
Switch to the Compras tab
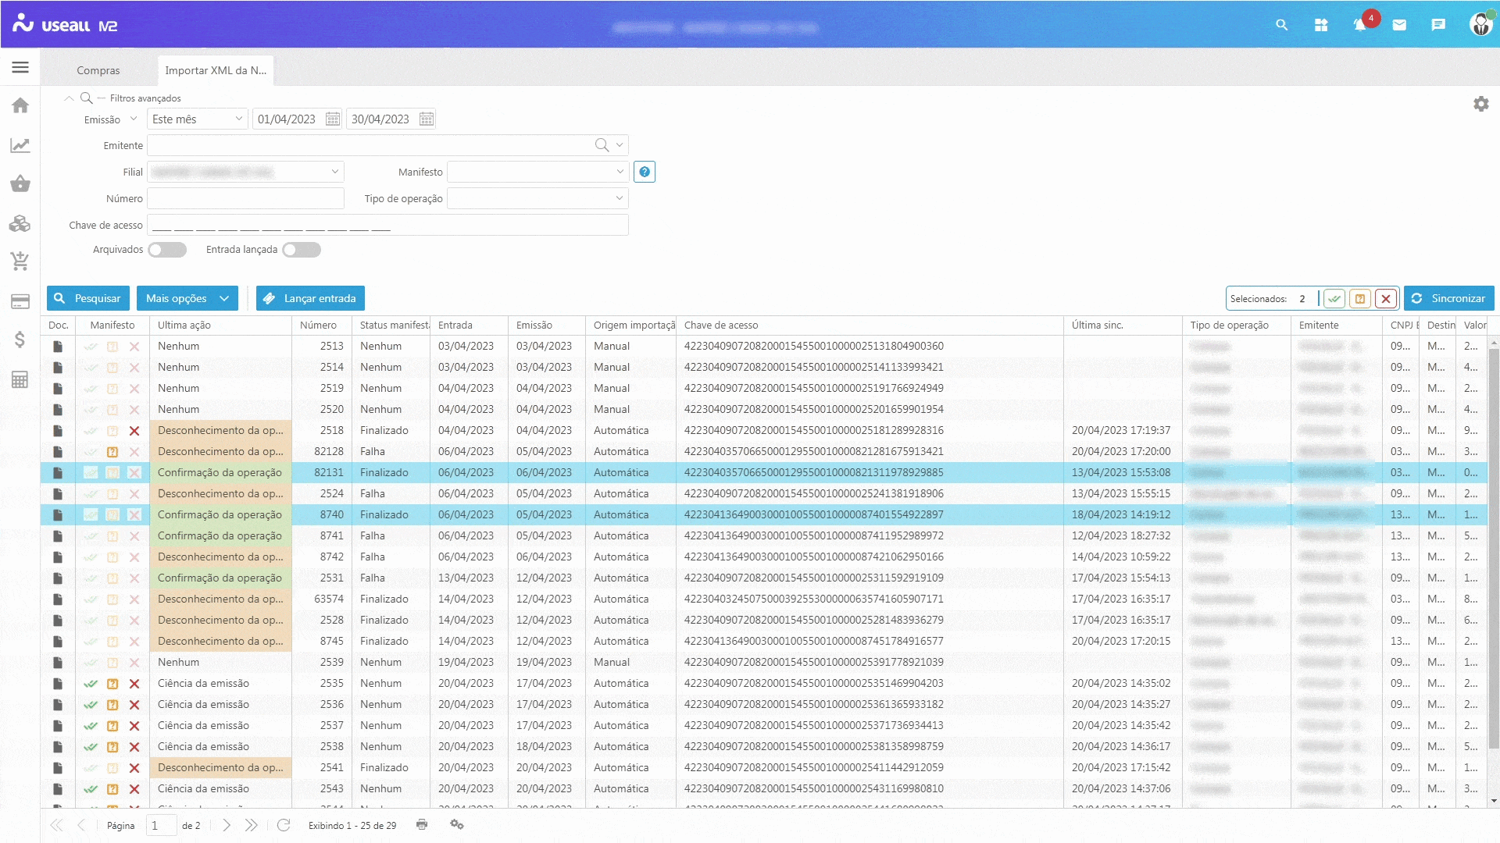click(x=98, y=70)
